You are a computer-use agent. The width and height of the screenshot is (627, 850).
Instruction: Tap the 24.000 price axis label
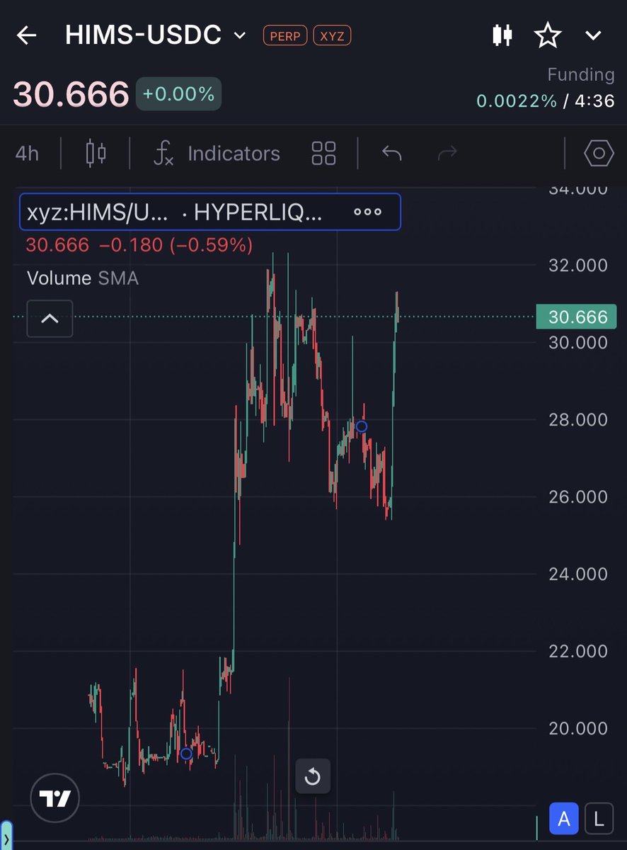tap(578, 574)
